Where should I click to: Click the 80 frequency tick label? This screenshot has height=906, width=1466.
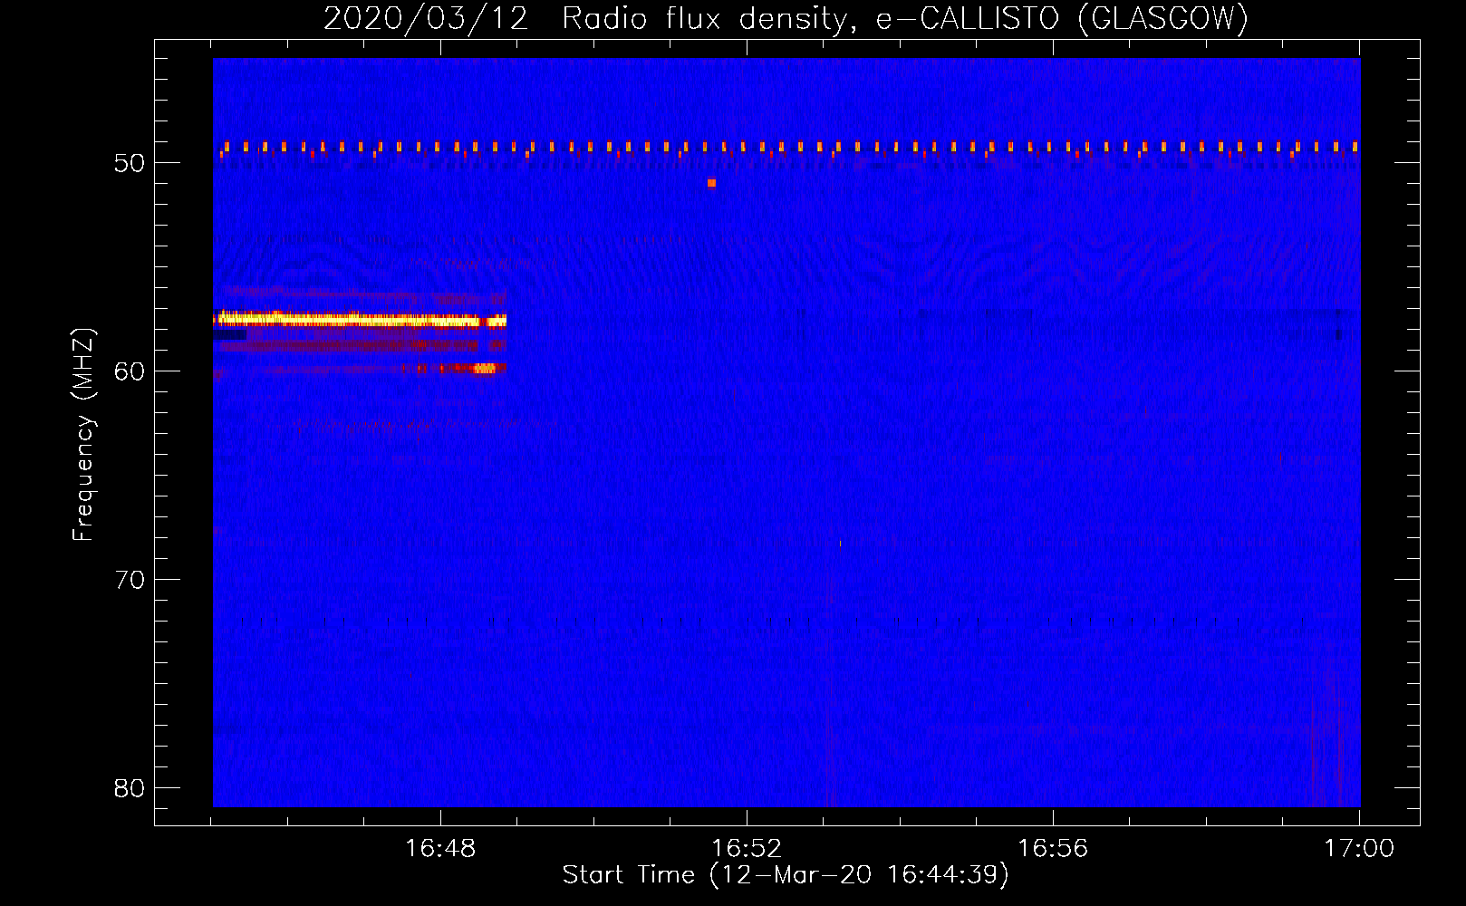[130, 788]
